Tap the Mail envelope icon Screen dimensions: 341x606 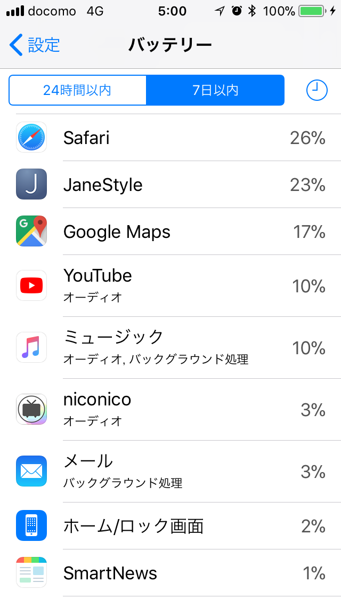[31, 472]
